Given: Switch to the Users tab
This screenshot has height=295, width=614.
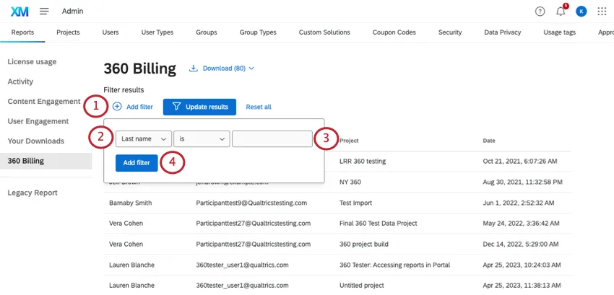Looking at the screenshot, I should (111, 32).
